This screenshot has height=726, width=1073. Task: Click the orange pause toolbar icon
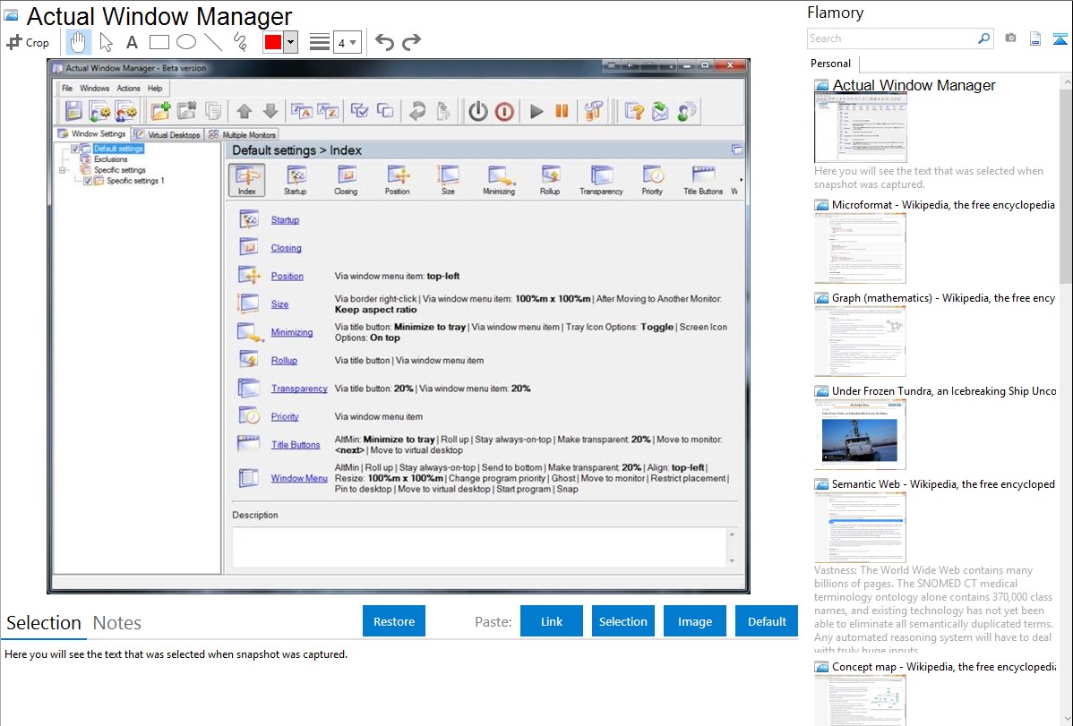point(562,111)
